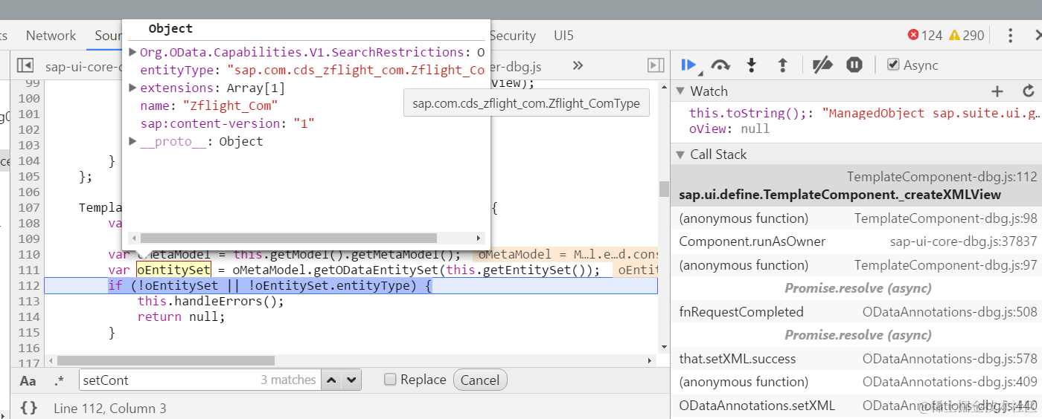Deactivate all breakpoints

pyautogui.click(x=822, y=65)
